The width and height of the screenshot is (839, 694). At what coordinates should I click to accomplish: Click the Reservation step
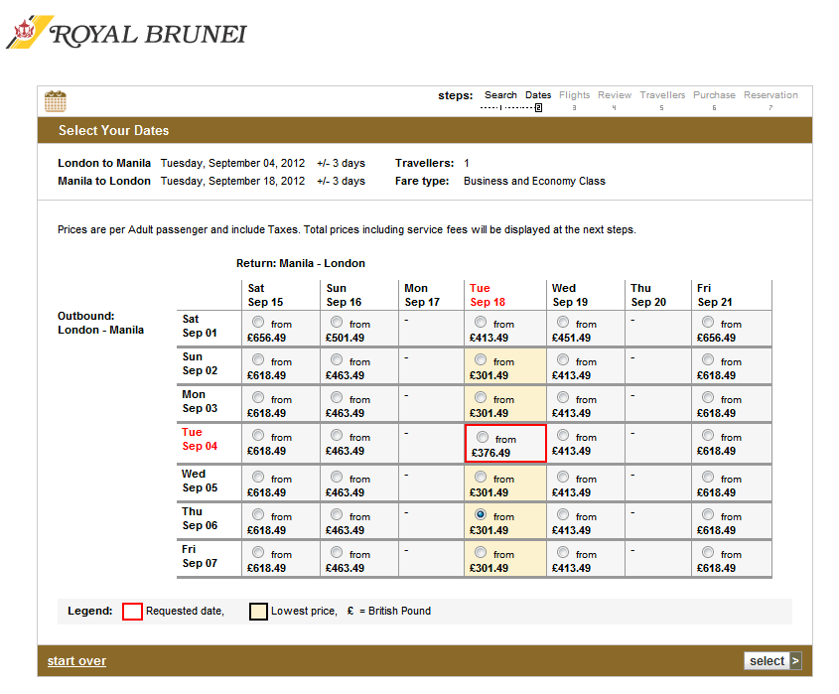pos(770,95)
